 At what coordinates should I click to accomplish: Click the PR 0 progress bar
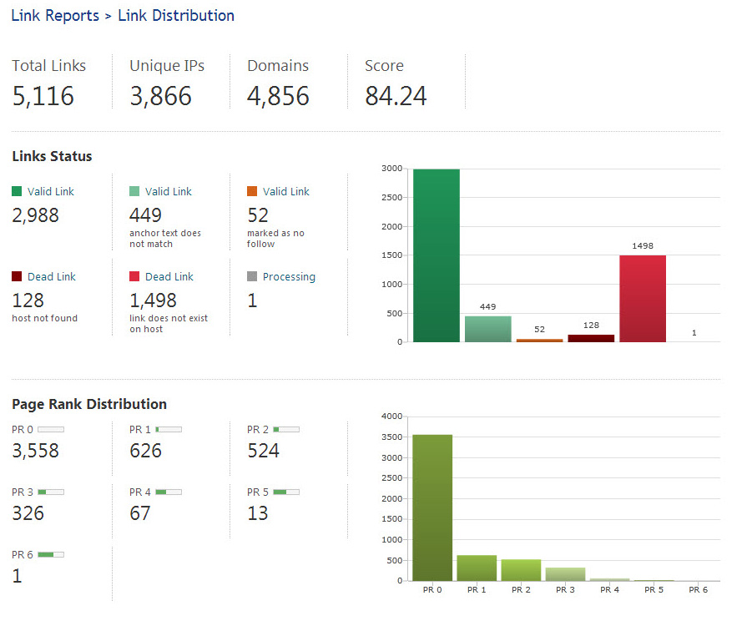(x=51, y=429)
